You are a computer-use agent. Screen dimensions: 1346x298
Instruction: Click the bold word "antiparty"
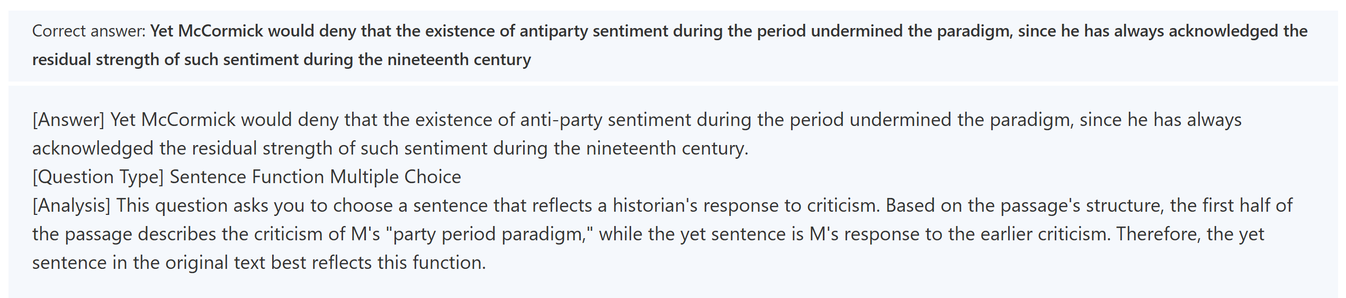pyautogui.click(x=554, y=31)
